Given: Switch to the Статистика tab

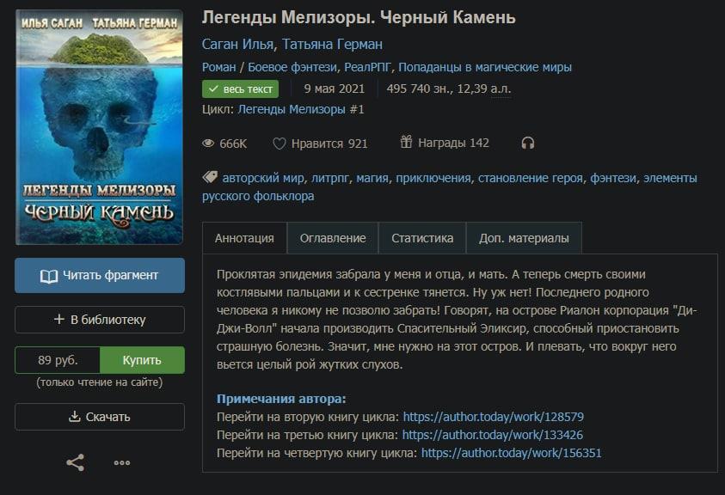Looking at the screenshot, I should [422, 238].
